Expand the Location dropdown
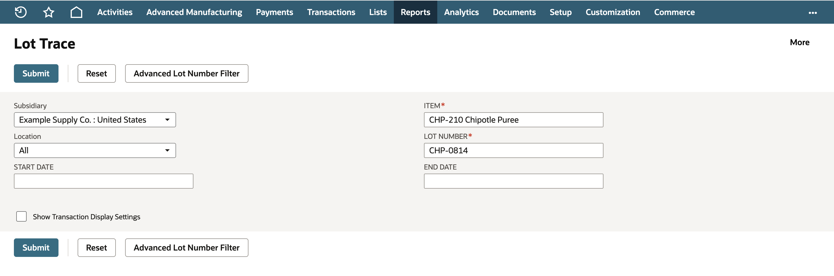Image resolution: width=834 pixels, height=276 pixels. pos(95,150)
